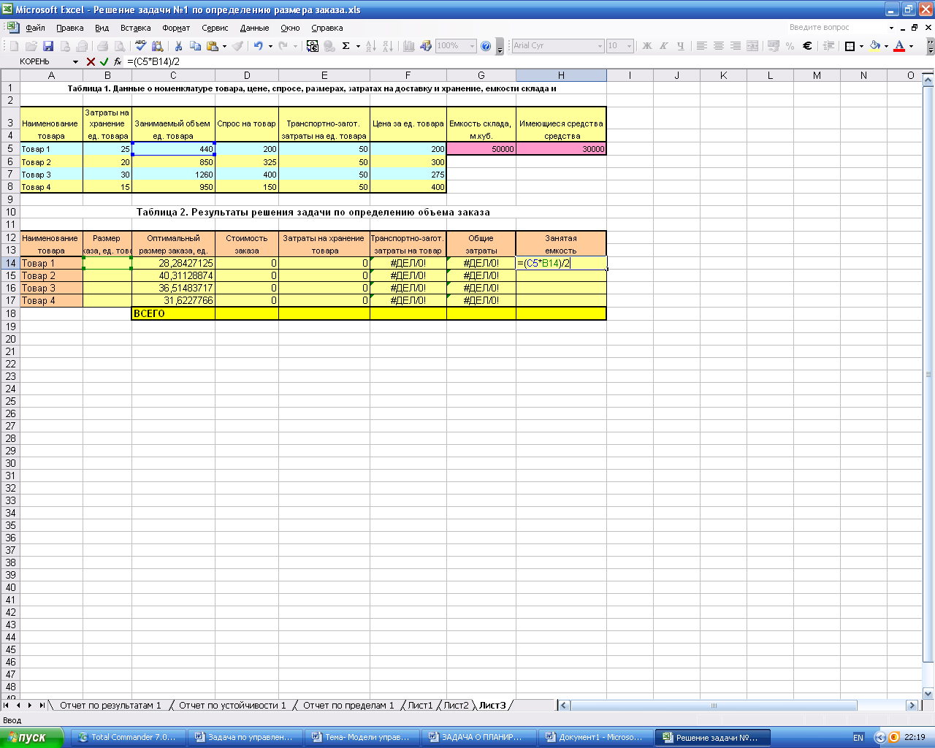Apply the yellow Fill Color bucket

tap(874, 45)
